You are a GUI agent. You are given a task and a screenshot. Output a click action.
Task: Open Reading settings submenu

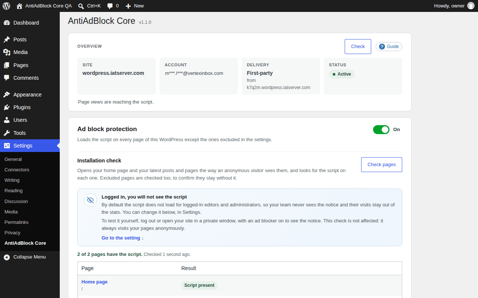(13, 190)
